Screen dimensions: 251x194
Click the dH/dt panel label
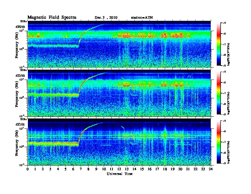click(x=20, y=27)
